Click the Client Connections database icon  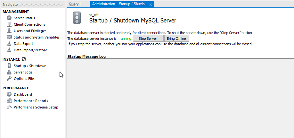[9, 24]
